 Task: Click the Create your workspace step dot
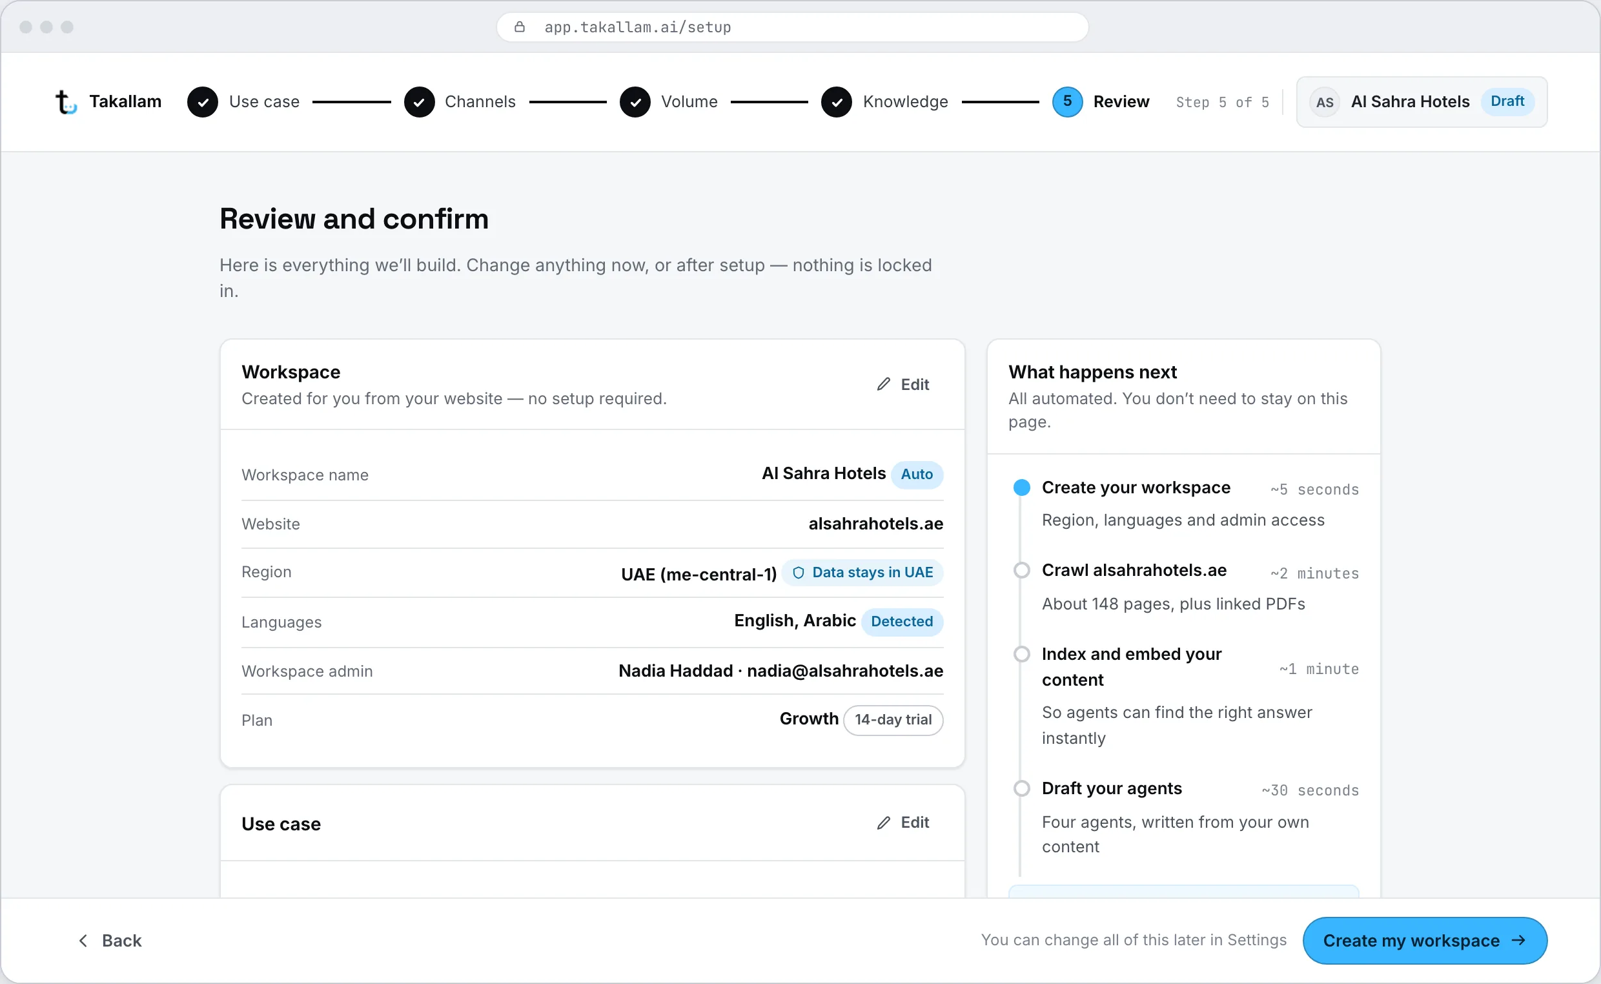[x=1022, y=487]
